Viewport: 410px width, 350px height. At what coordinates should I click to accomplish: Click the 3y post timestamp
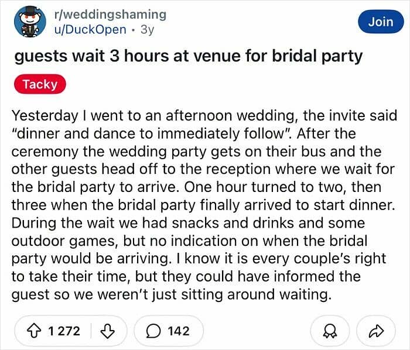tap(147, 30)
